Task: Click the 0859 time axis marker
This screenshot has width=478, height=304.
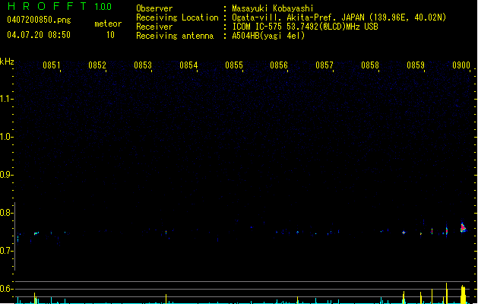Action: tap(416, 65)
